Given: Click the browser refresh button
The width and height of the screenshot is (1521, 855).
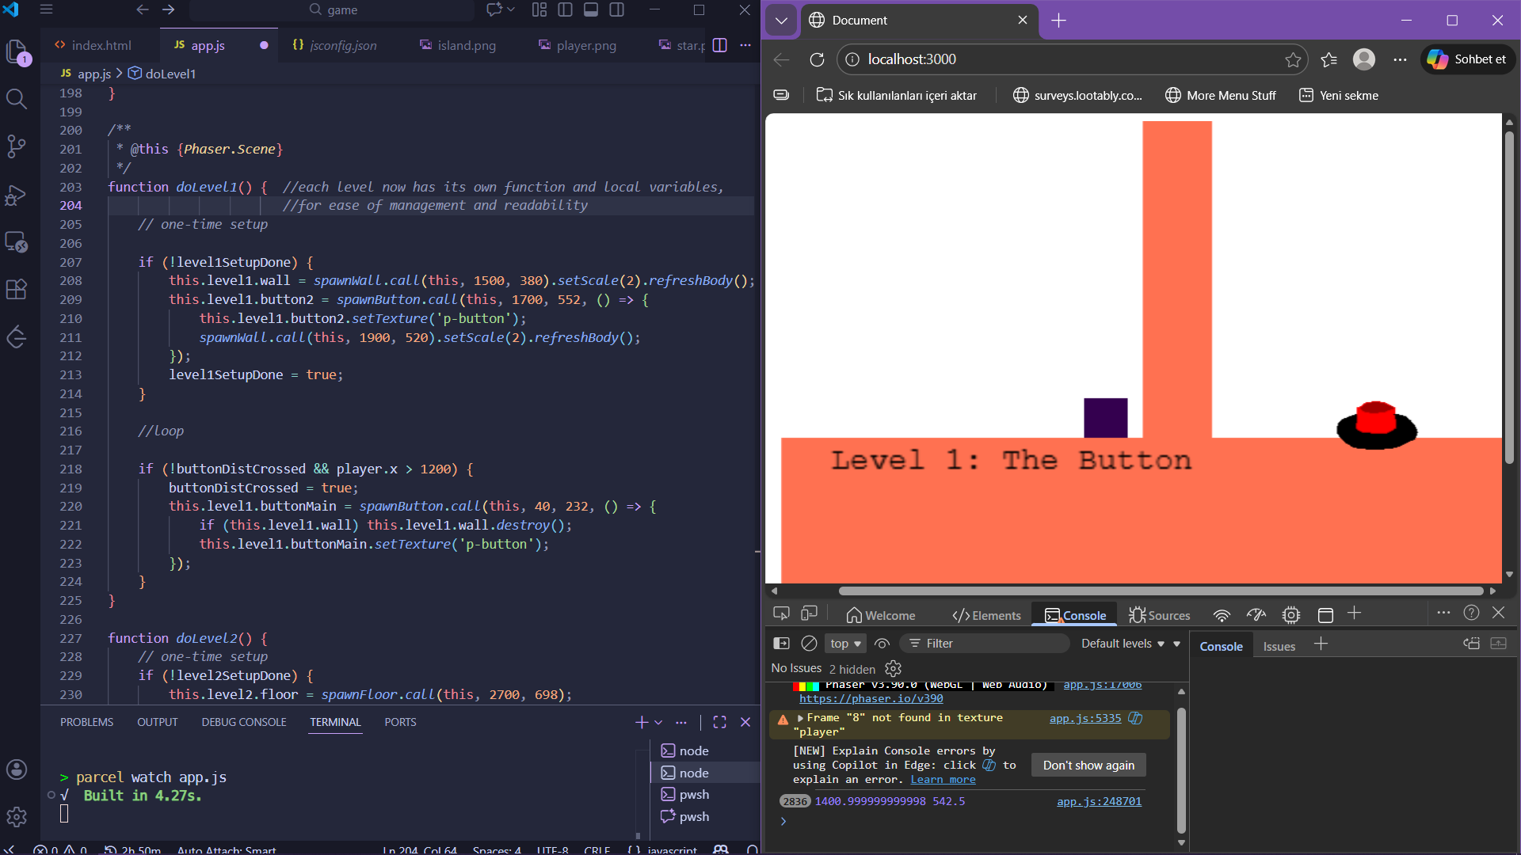Looking at the screenshot, I should pyautogui.click(x=817, y=59).
